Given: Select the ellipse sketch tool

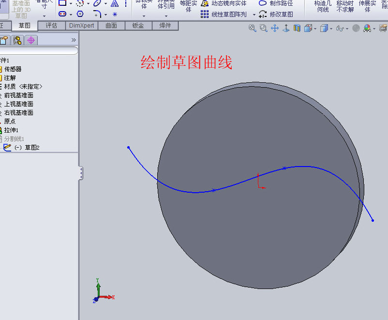Looking at the screenshot, I should pos(97,3).
